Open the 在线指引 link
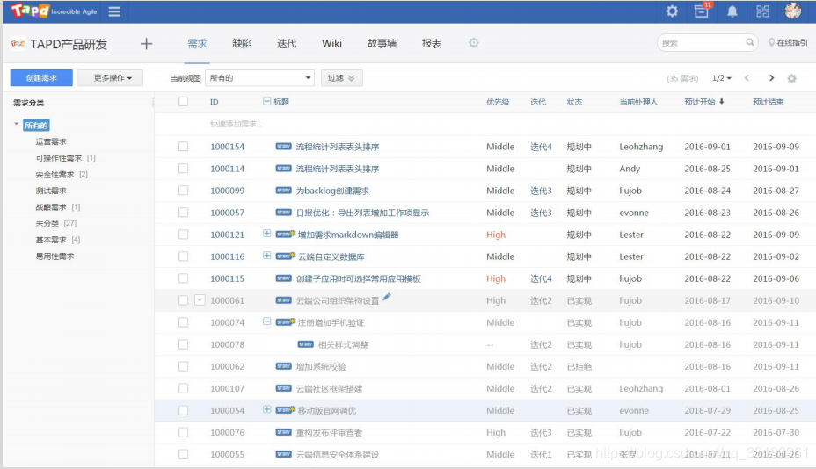 [788, 43]
